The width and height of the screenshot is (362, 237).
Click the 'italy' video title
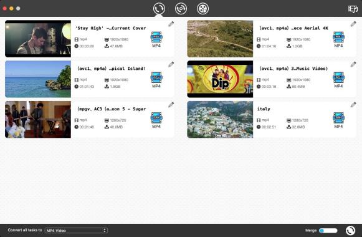(264, 109)
